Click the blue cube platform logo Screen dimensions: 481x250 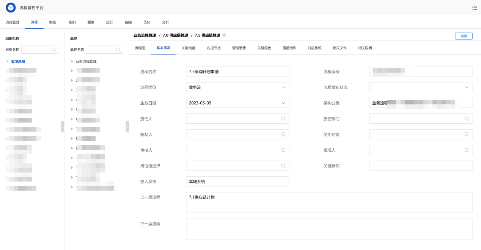[x=11, y=8]
